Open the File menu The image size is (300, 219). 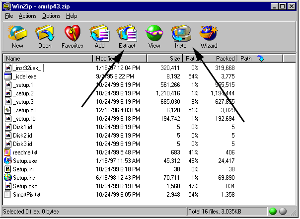click(x=9, y=16)
